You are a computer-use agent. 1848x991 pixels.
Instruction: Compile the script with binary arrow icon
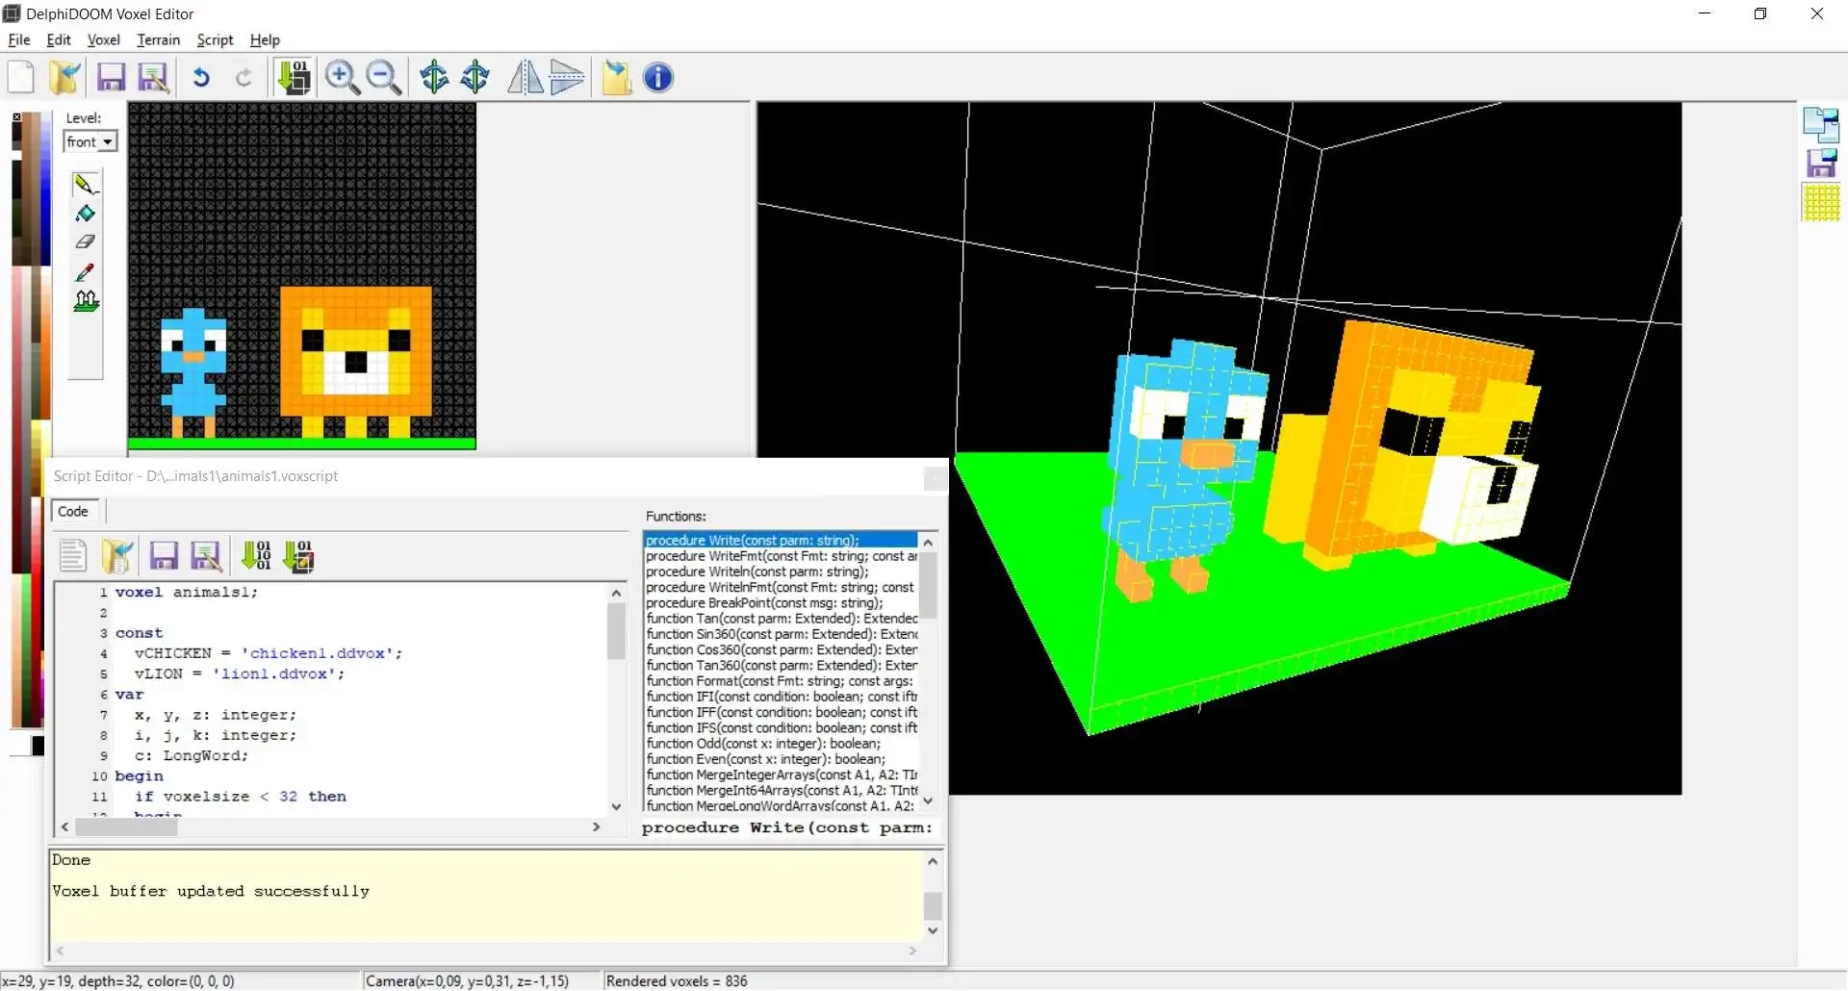256,555
